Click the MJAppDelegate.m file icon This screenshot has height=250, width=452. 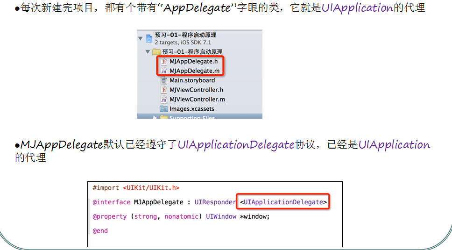pyautogui.click(x=164, y=71)
